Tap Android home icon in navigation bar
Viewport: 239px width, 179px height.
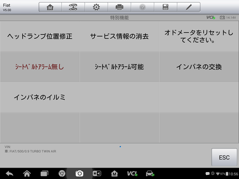point(27,174)
